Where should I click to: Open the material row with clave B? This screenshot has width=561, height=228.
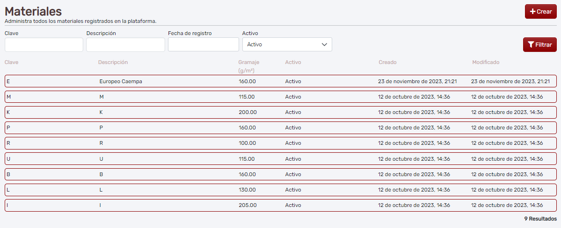[281, 174]
